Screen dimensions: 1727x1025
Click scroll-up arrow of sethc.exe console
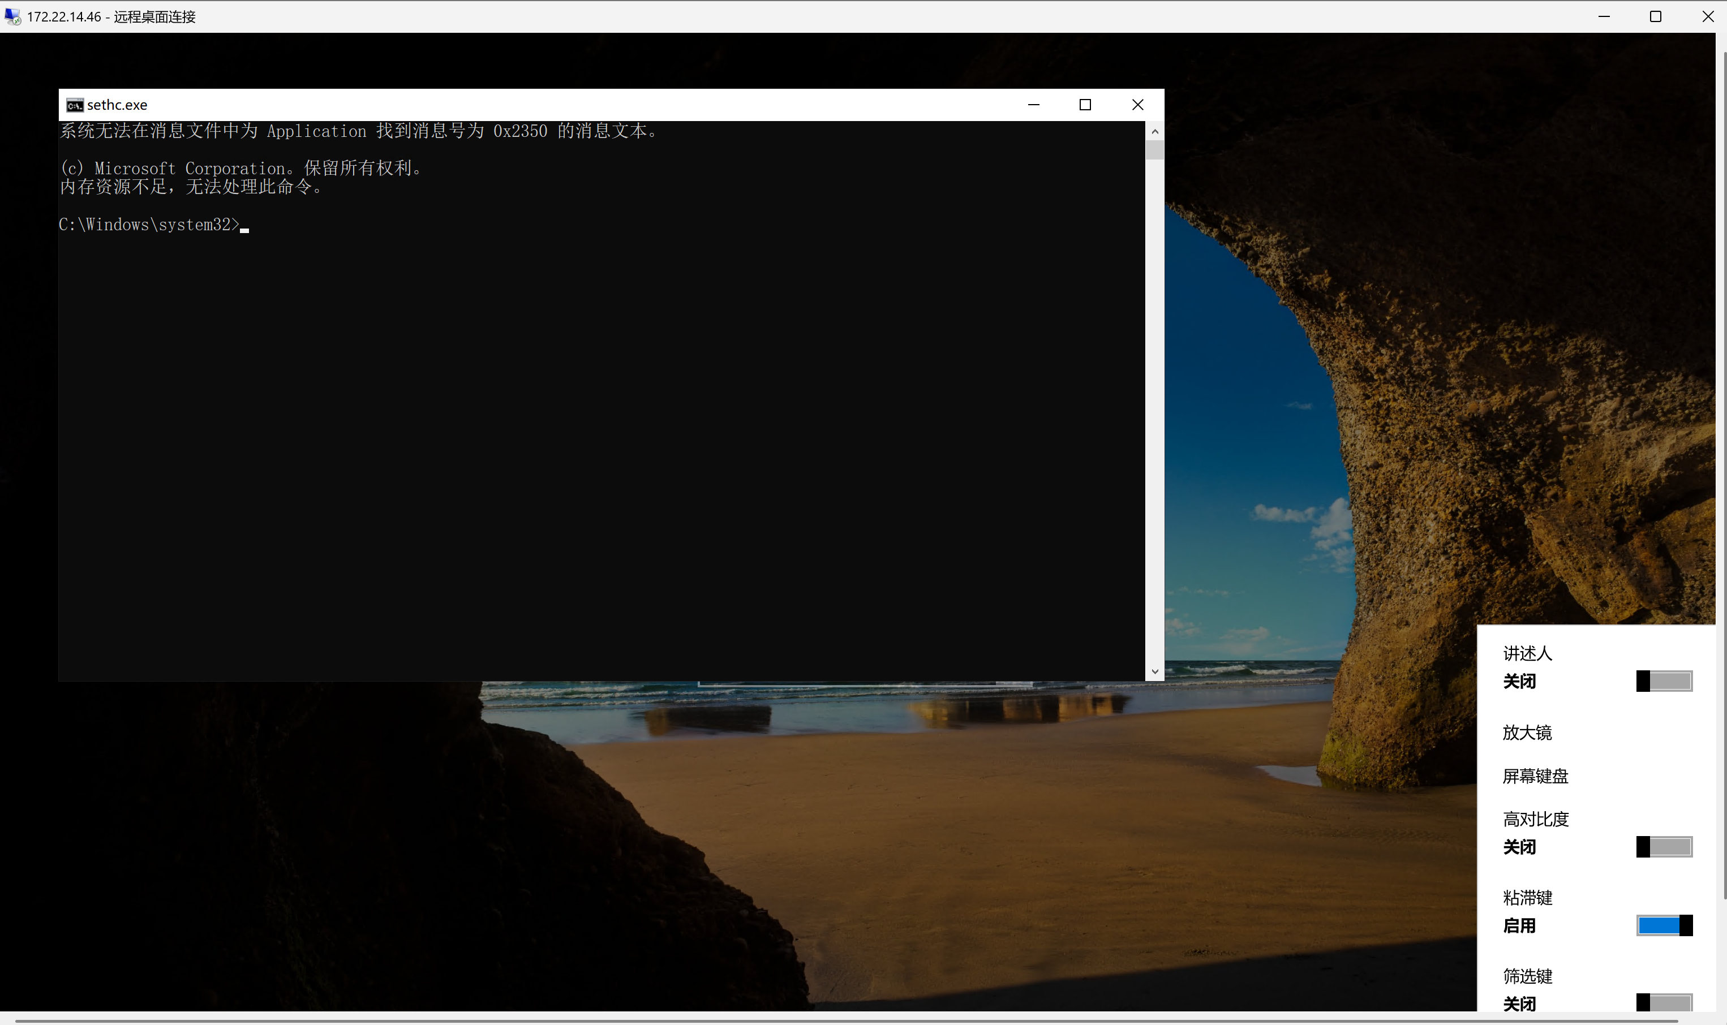[1154, 131]
